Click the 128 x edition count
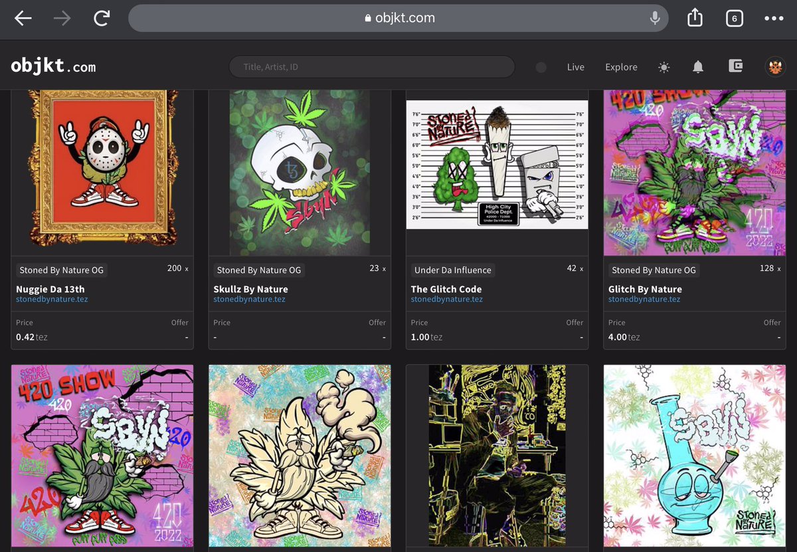The image size is (797, 552). [770, 268]
